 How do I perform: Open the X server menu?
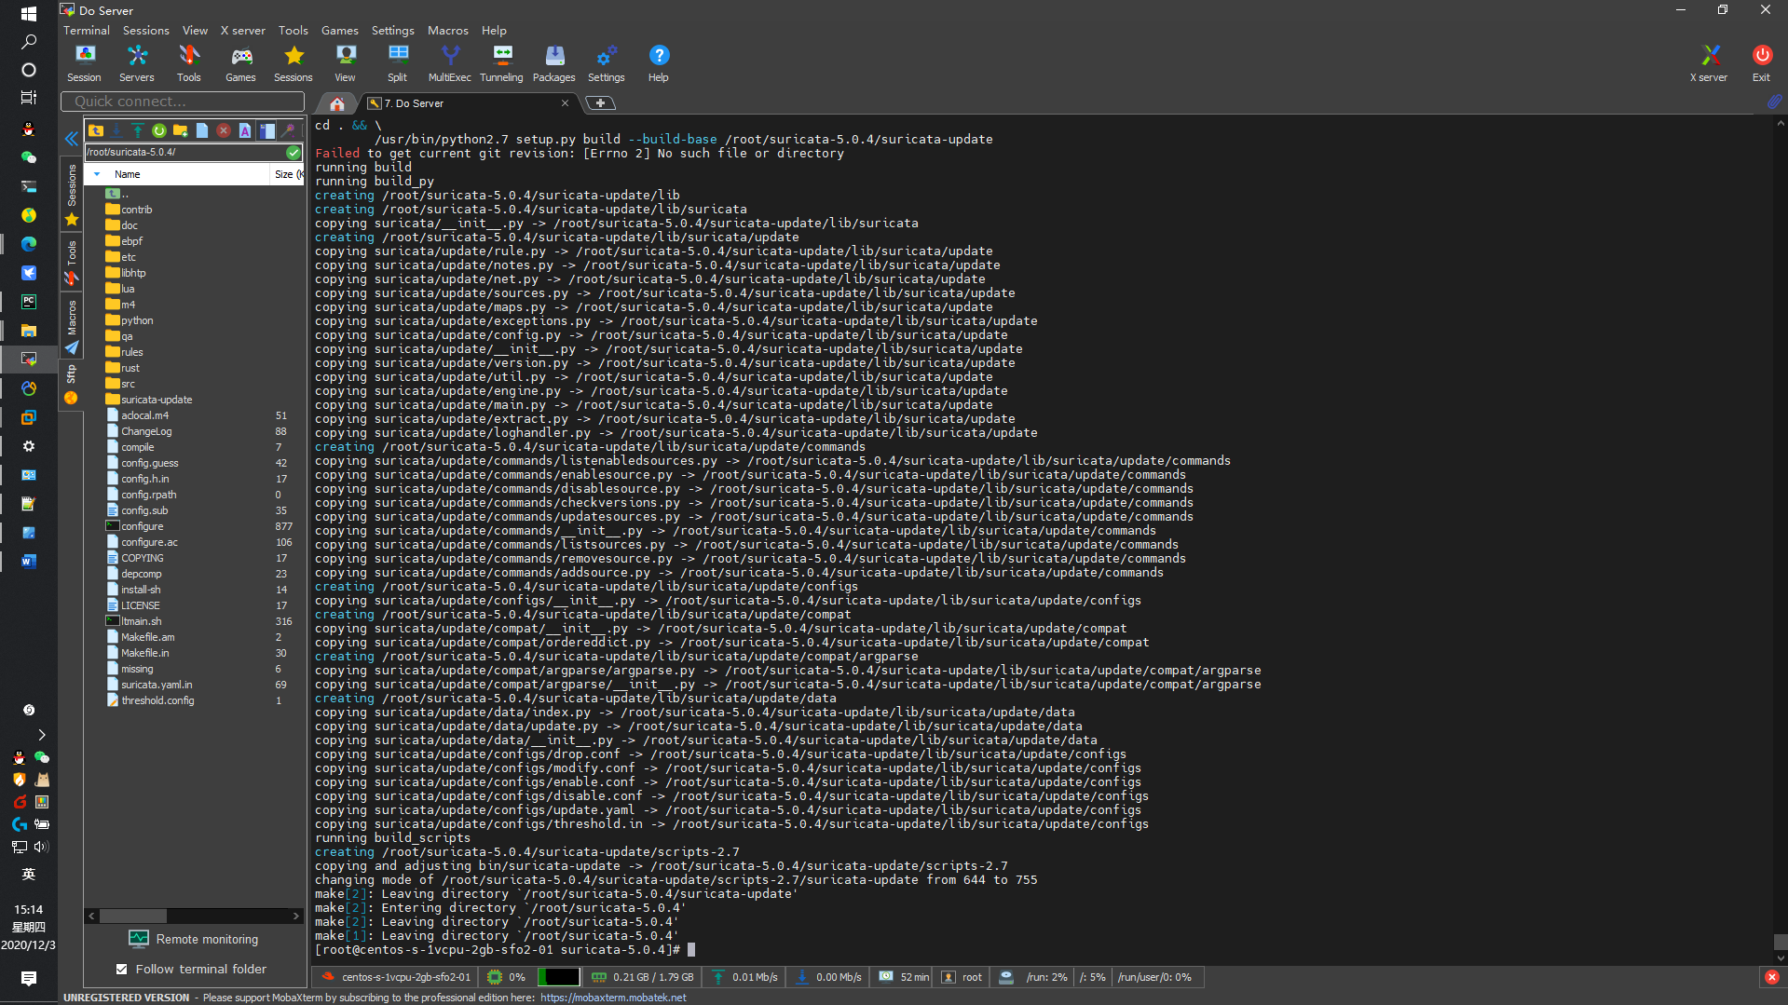pos(242,30)
